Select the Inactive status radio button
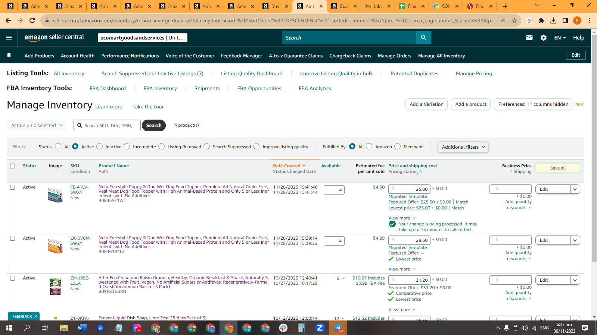 [x=100, y=146]
